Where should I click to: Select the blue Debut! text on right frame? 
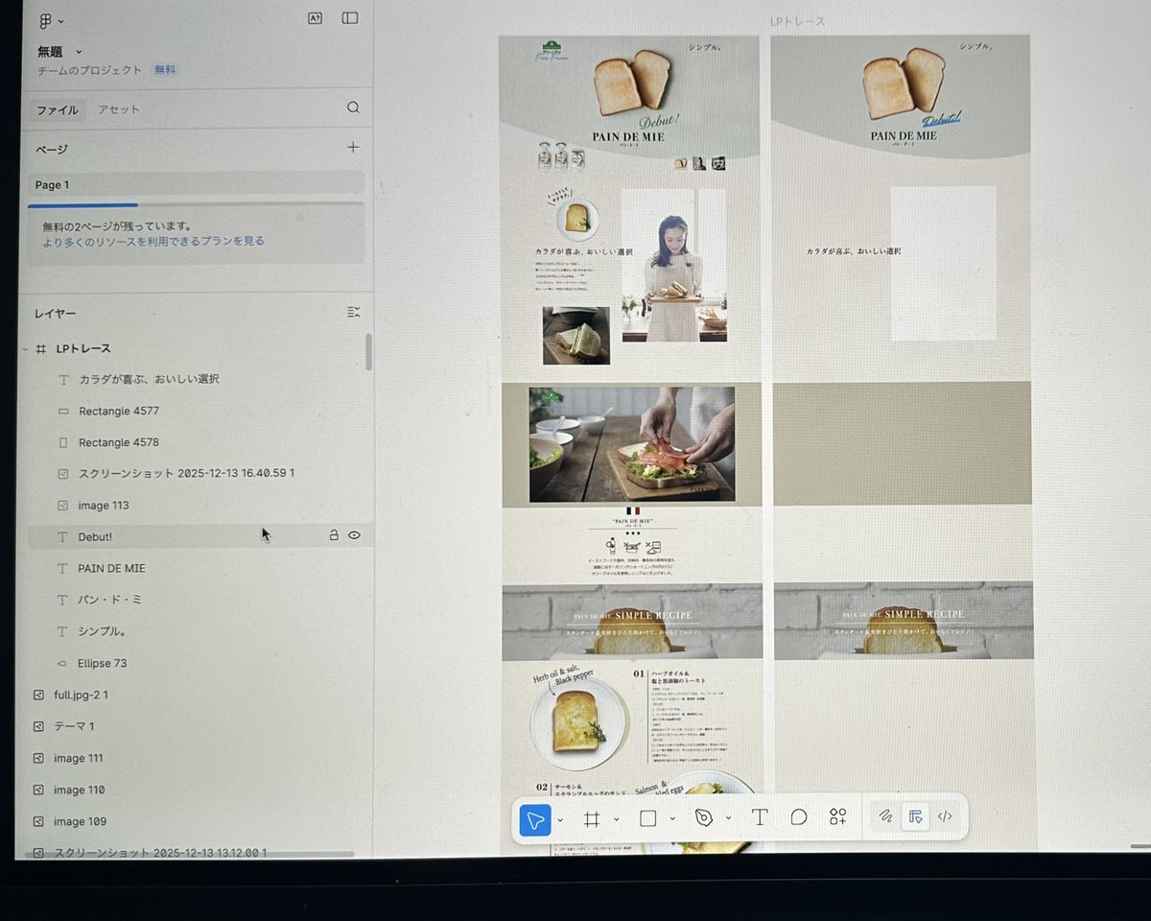pyautogui.click(x=942, y=119)
